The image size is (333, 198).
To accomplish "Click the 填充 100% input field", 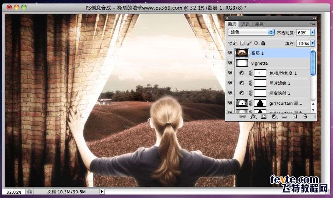I will pyautogui.click(x=303, y=43).
